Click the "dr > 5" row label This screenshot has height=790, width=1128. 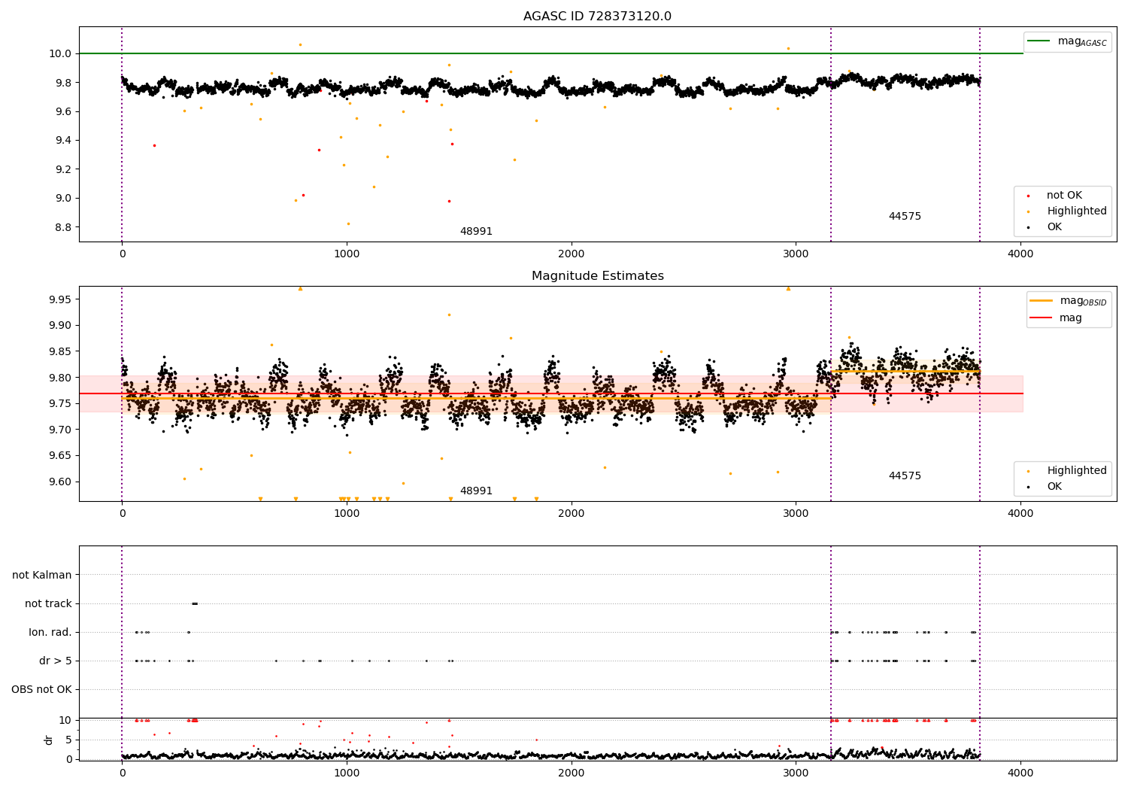56,661
